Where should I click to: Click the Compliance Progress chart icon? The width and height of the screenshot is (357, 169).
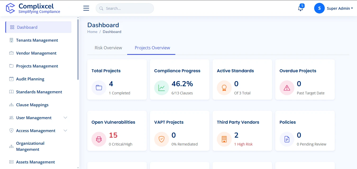coord(162,88)
